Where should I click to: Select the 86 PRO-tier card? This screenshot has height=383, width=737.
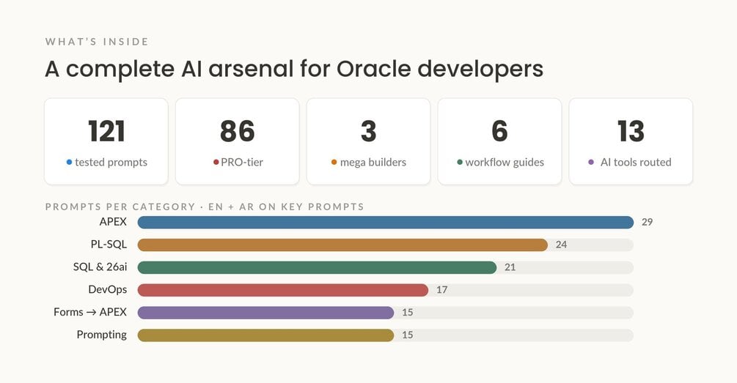coord(238,141)
